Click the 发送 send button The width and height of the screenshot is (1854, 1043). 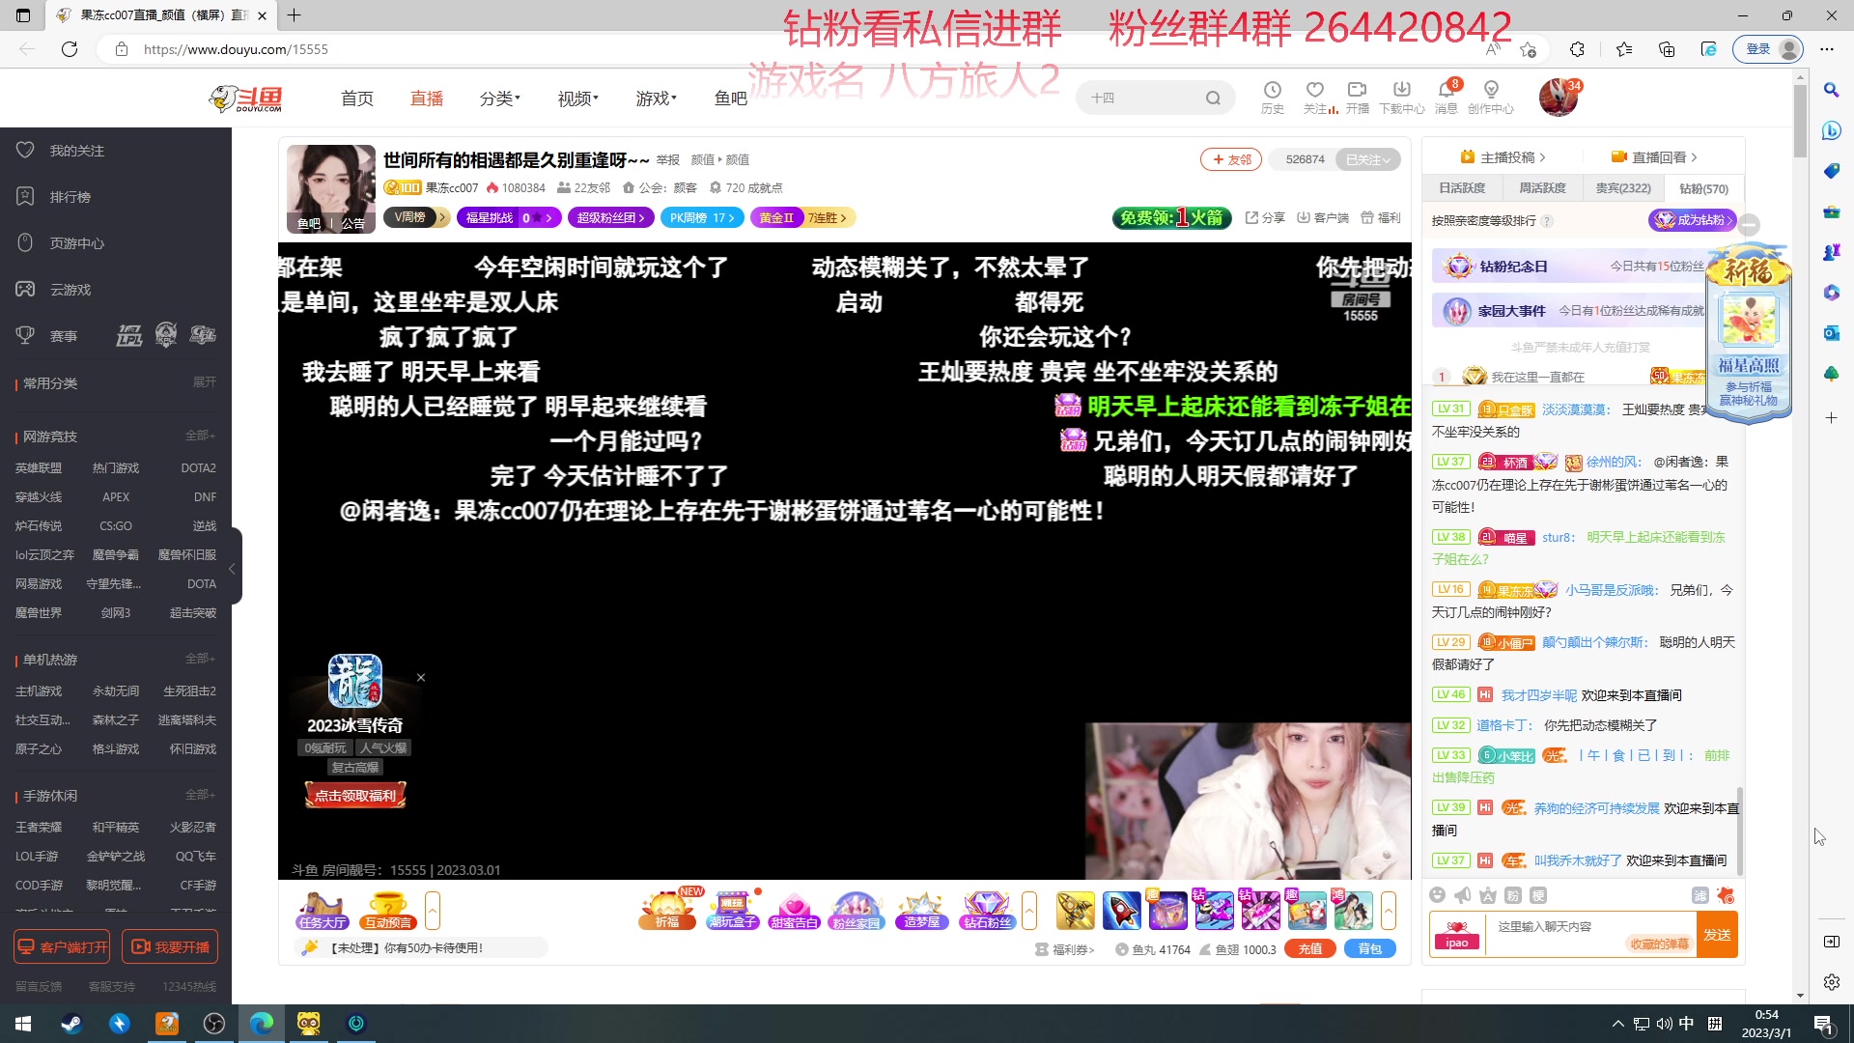click(x=1718, y=934)
